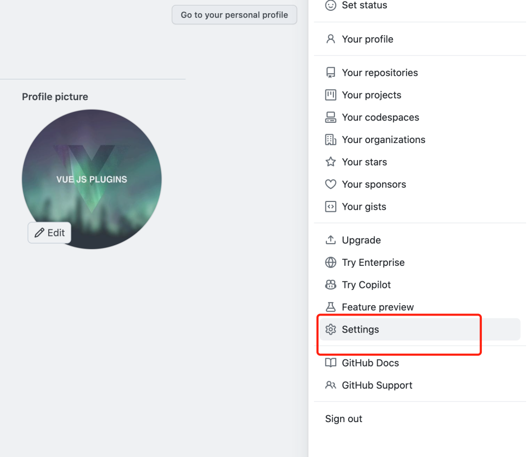Click the Copilot icon
This screenshot has width=531, height=457.
[x=331, y=285]
